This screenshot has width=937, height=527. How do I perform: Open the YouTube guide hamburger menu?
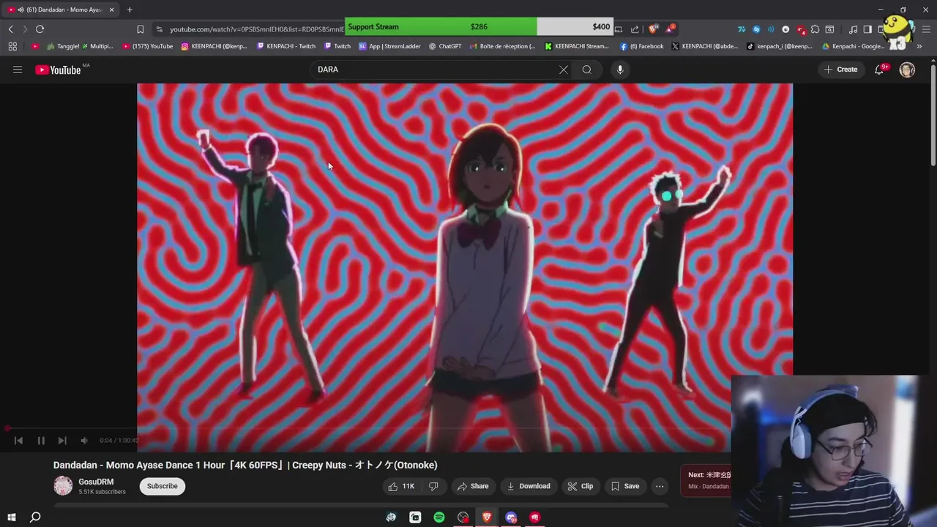[18, 70]
